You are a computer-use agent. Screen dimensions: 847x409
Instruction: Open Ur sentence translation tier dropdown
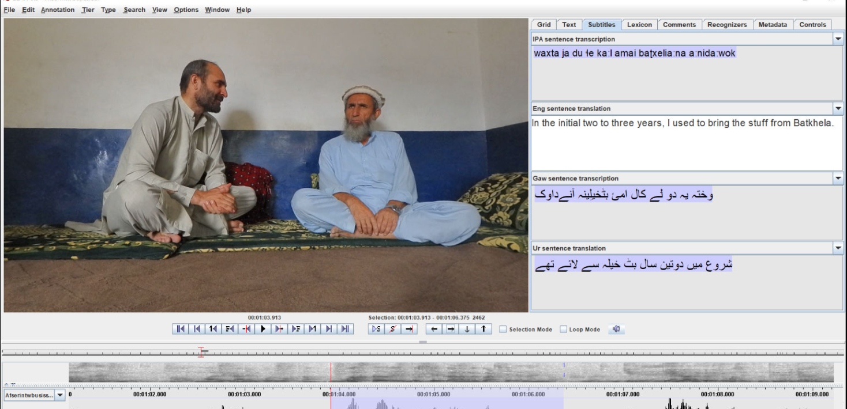pos(838,248)
